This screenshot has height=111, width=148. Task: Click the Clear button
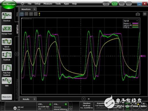(x=129, y=4)
